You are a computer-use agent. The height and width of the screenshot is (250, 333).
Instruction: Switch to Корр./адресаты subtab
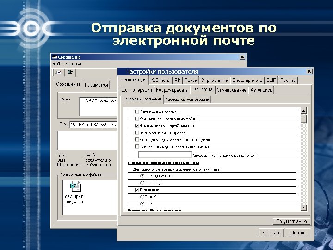tap(172, 90)
